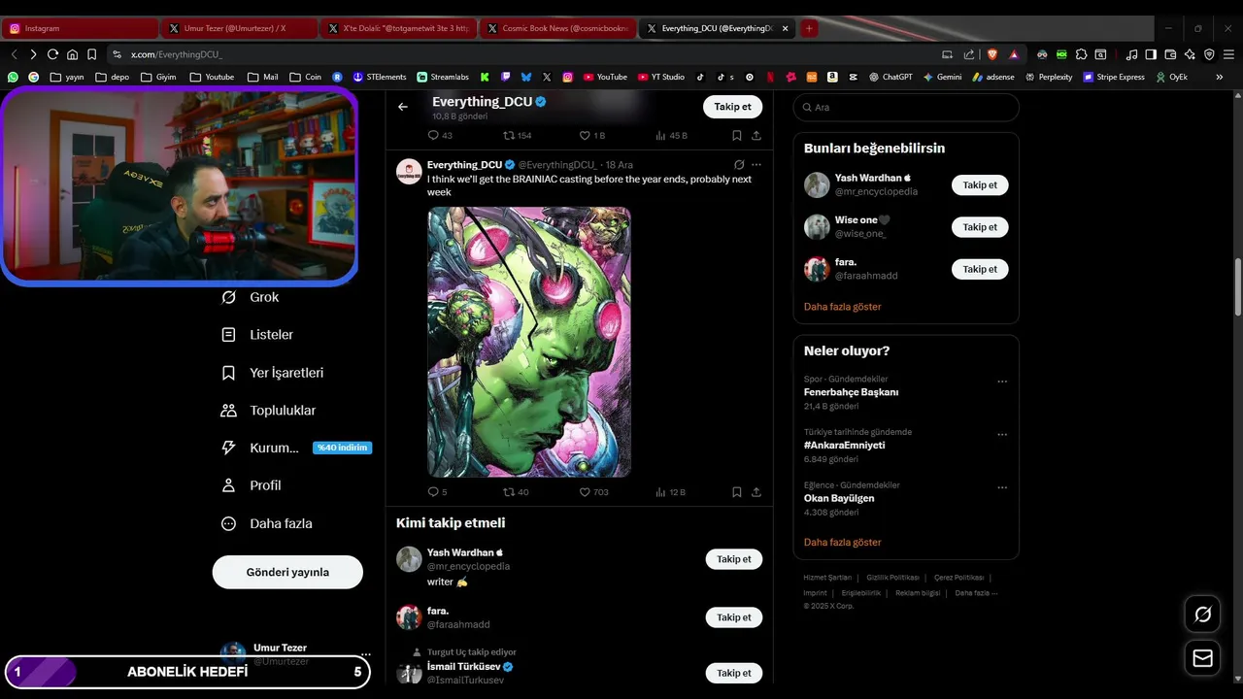Open the Daha fazla sidebar menu item

[267, 523]
